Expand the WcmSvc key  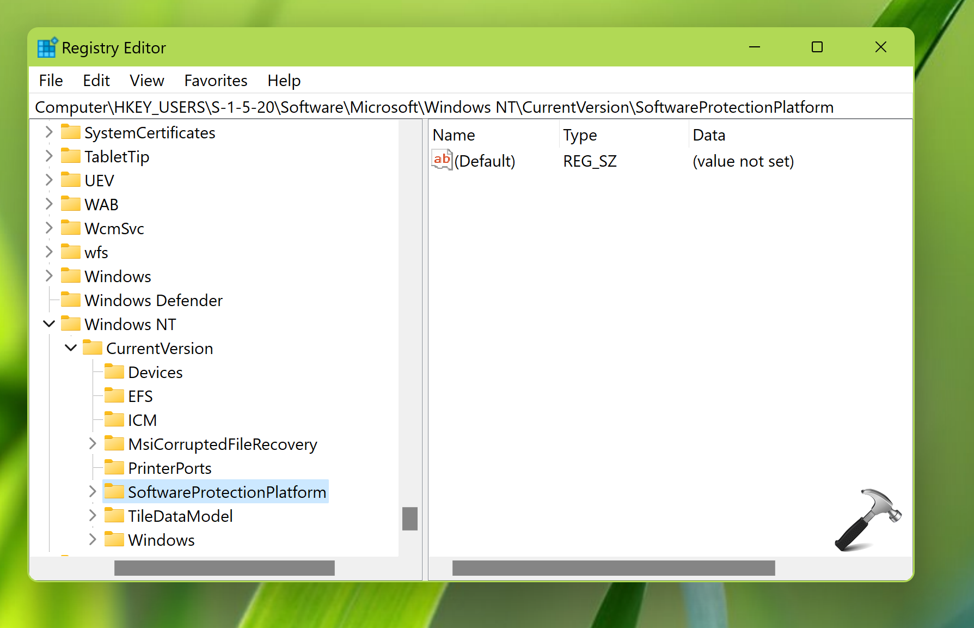coord(49,228)
